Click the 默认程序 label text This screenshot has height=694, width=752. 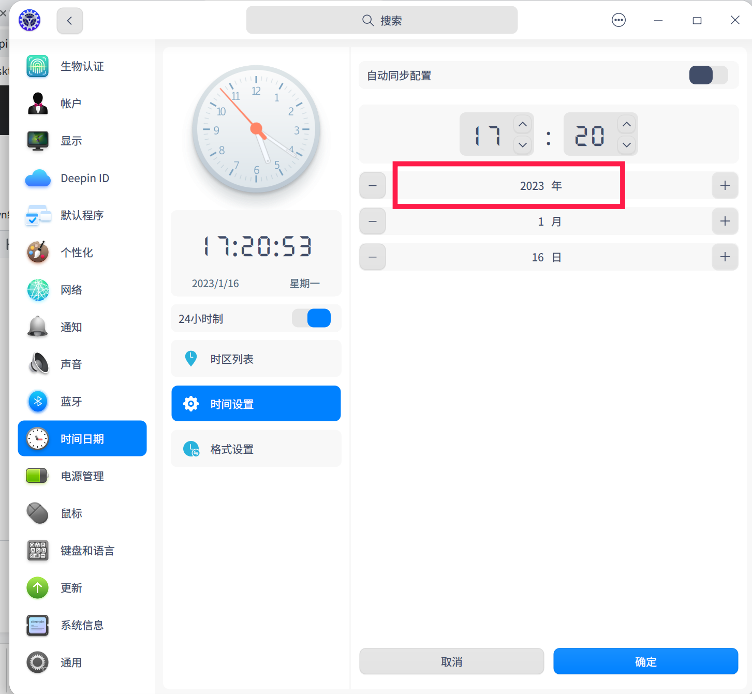[x=82, y=215]
